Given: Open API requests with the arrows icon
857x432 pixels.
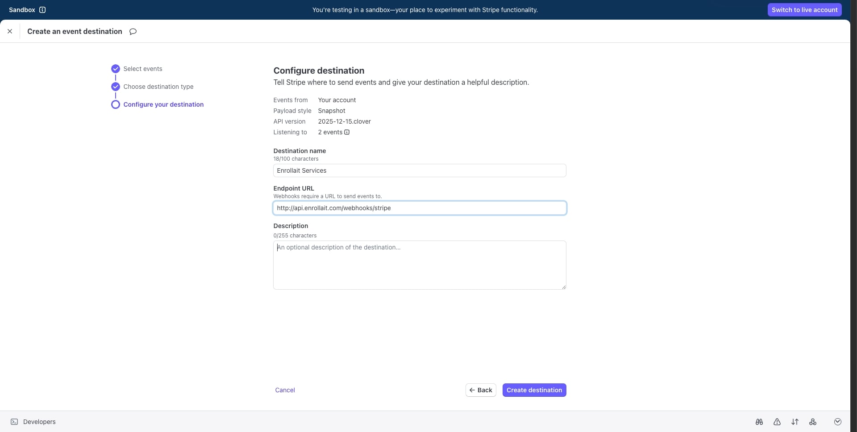Looking at the screenshot, I should coord(795,422).
